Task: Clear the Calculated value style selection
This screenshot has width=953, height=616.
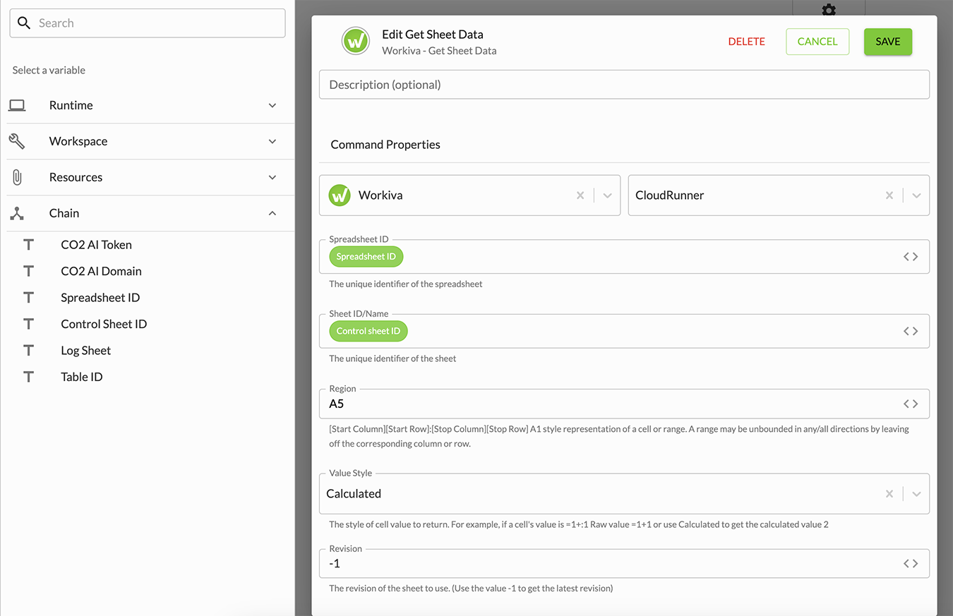Action: 889,494
